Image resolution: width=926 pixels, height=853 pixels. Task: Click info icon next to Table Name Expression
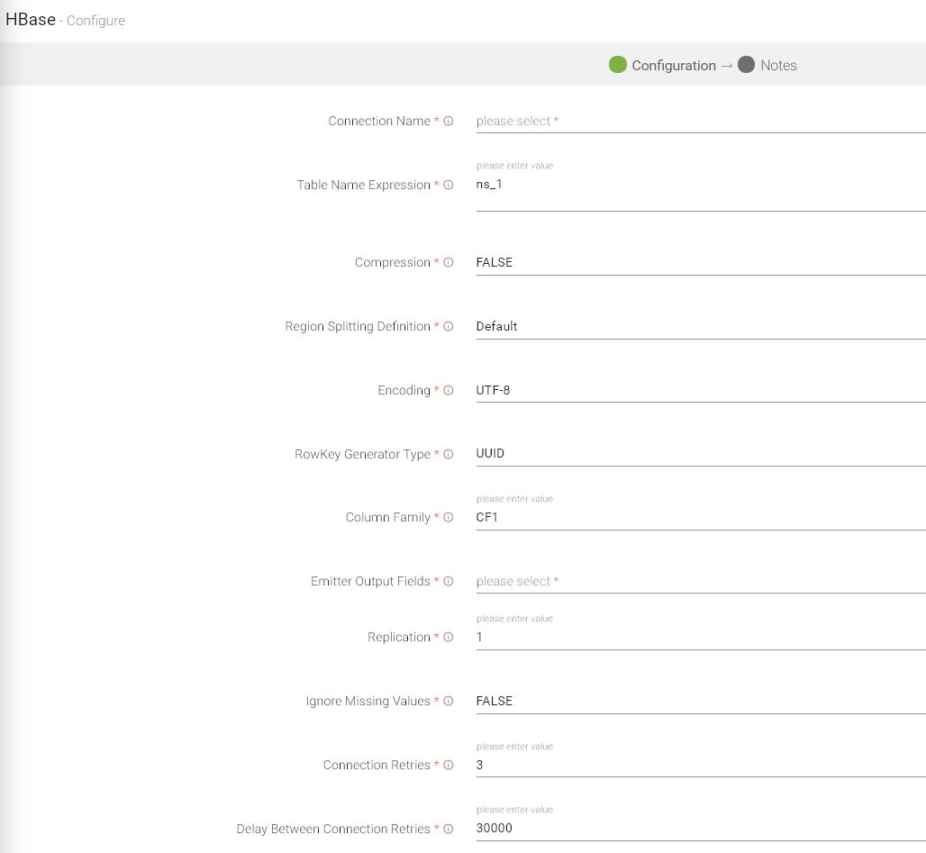coord(449,186)
